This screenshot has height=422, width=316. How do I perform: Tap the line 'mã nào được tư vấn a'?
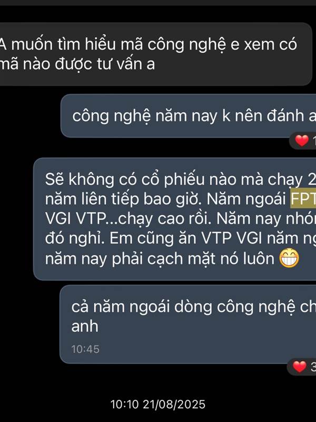tap(77, 64)
